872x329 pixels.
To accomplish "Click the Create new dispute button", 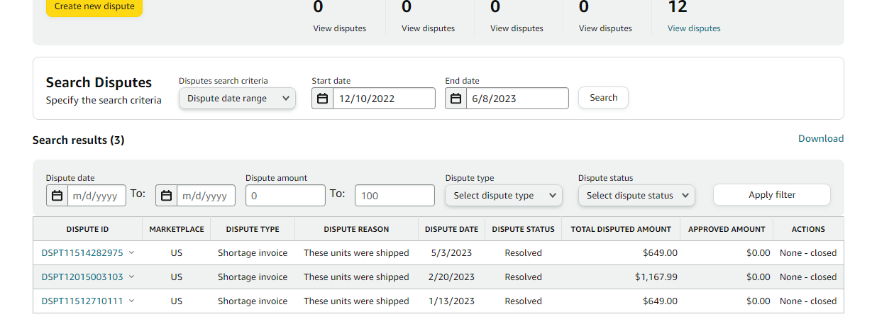I will click(94, 6).
